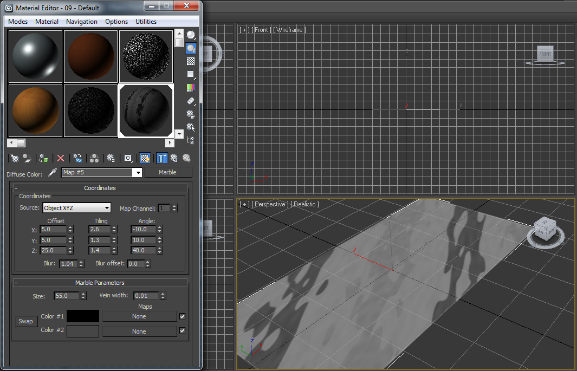This screenshot has height=371, width=577.
Task: Open the Material menu
Action: 47,22
